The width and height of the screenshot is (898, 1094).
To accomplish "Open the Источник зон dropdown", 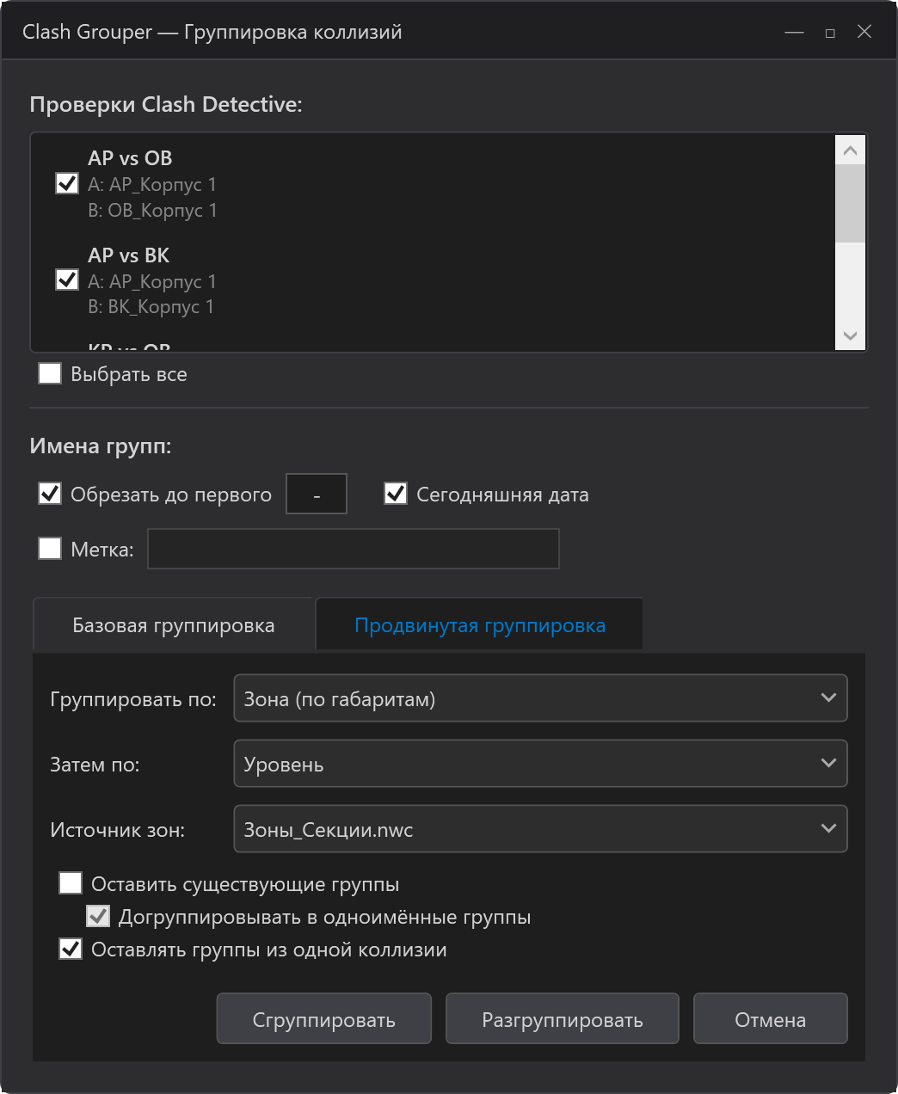I will click(x=540, y=829).
